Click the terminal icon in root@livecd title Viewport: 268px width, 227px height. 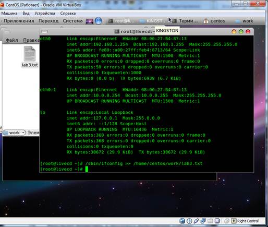pyautogui.click(x=117, y=31)
